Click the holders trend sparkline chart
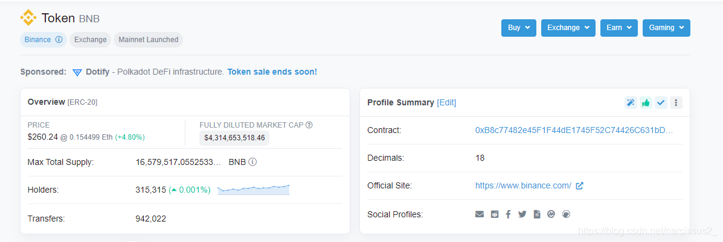The image size is (723, 242). (254, 189)
